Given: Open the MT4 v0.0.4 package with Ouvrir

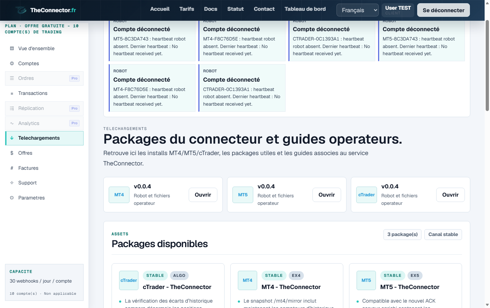Looking at the screenshot, I should click(203, 195).
